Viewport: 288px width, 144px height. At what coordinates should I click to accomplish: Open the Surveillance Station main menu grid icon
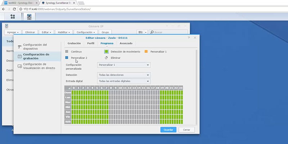[x=13, y=17]
